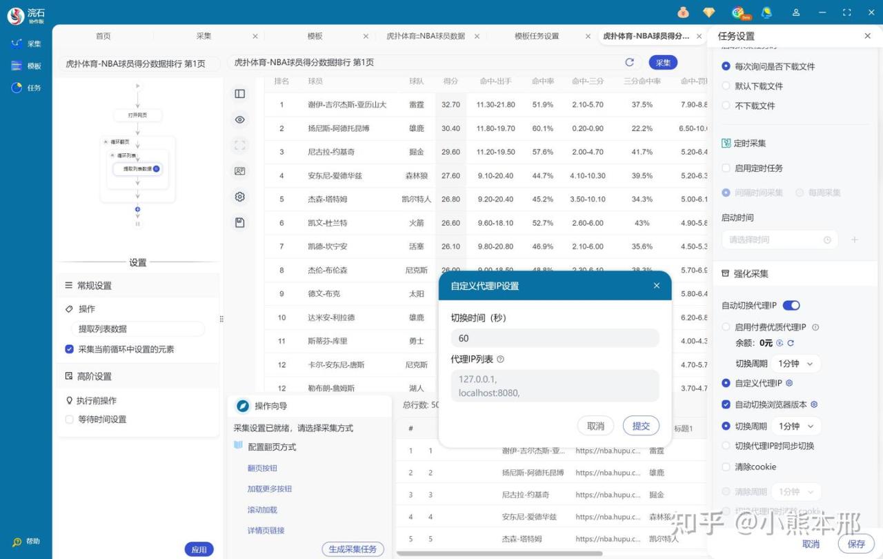Click the plus icon beside 启动时间 picker

coord(854,239)
